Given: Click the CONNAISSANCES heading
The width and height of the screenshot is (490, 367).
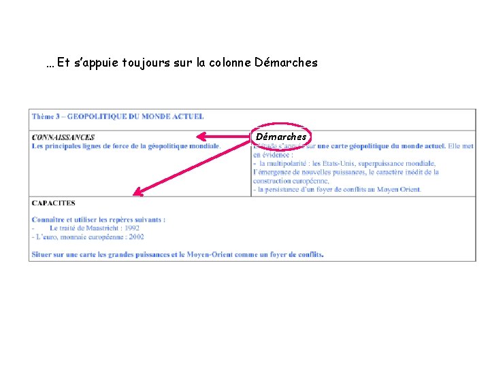Looking at the screenshot, I should click(x=63, y=137).
